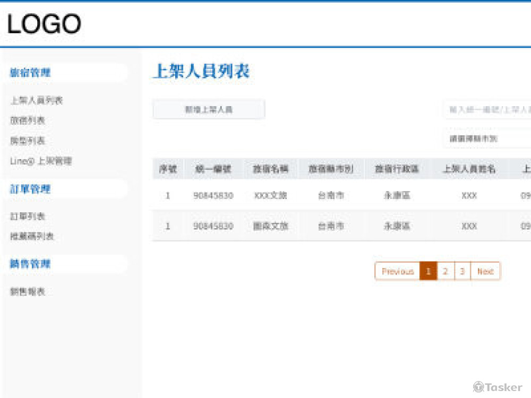
Task: Go to pagination page 2
Action: click(446, 271)
